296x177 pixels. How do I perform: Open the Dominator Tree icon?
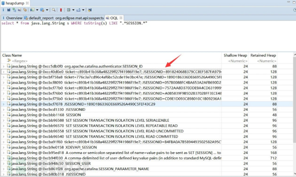coord(15,9)
